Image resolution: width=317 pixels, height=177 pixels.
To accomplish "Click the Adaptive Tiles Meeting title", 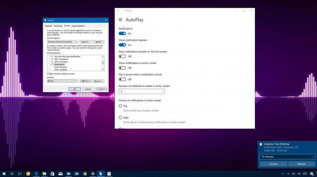I will coord(276,144).
